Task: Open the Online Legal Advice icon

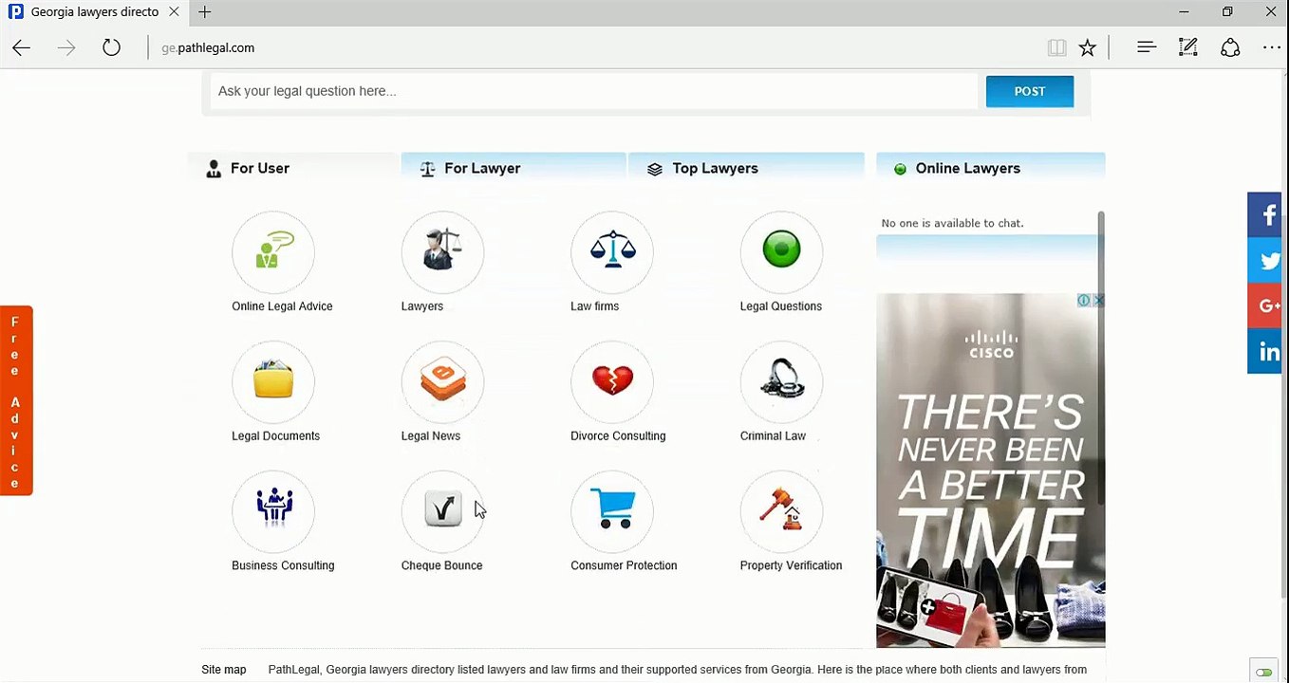Action: tap(273, 252)
